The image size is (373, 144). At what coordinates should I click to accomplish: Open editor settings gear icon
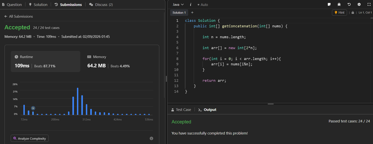359,5
